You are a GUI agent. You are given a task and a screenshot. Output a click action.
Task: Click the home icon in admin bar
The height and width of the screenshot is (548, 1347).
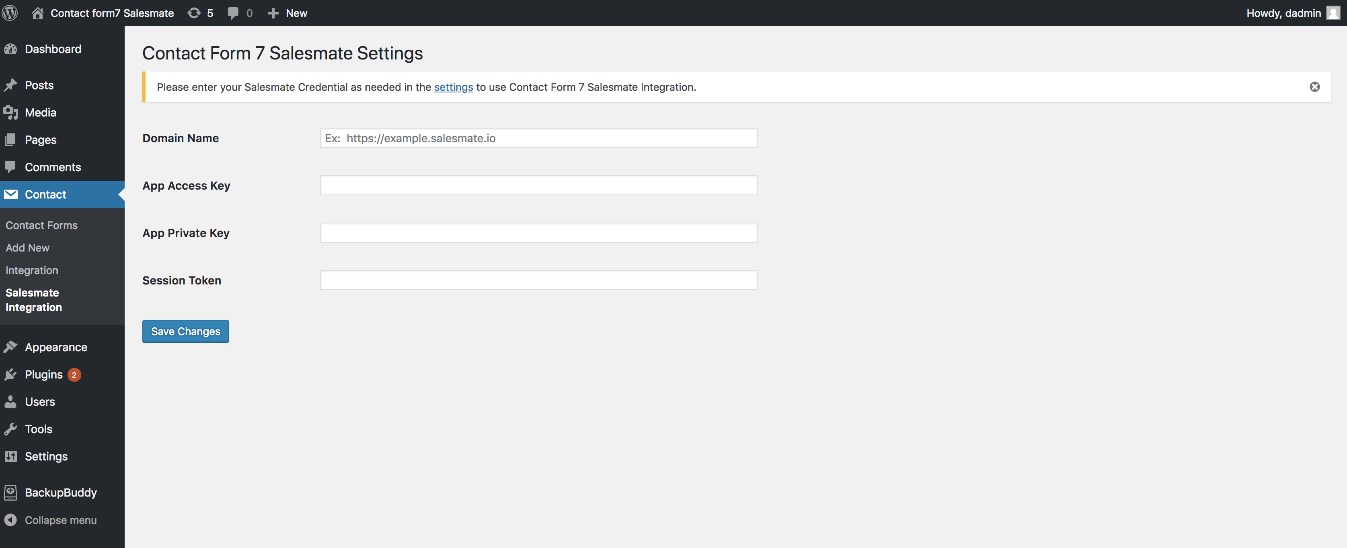click(37, 13)
